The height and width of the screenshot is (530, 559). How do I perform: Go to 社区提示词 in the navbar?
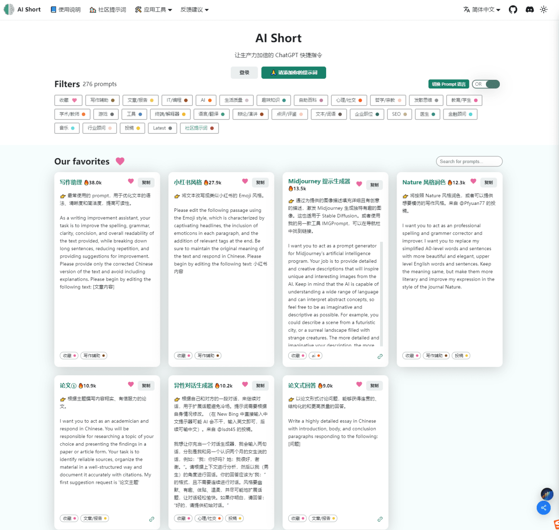point(108,10)
